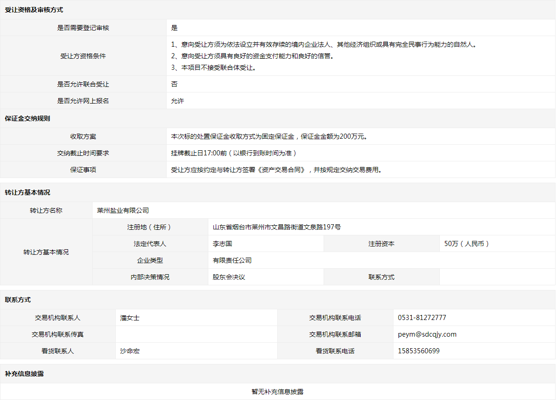Viewport: 556px width, 400px height.
Task: Select the heading 受让资格及审核方式
Action: (34, 10)
